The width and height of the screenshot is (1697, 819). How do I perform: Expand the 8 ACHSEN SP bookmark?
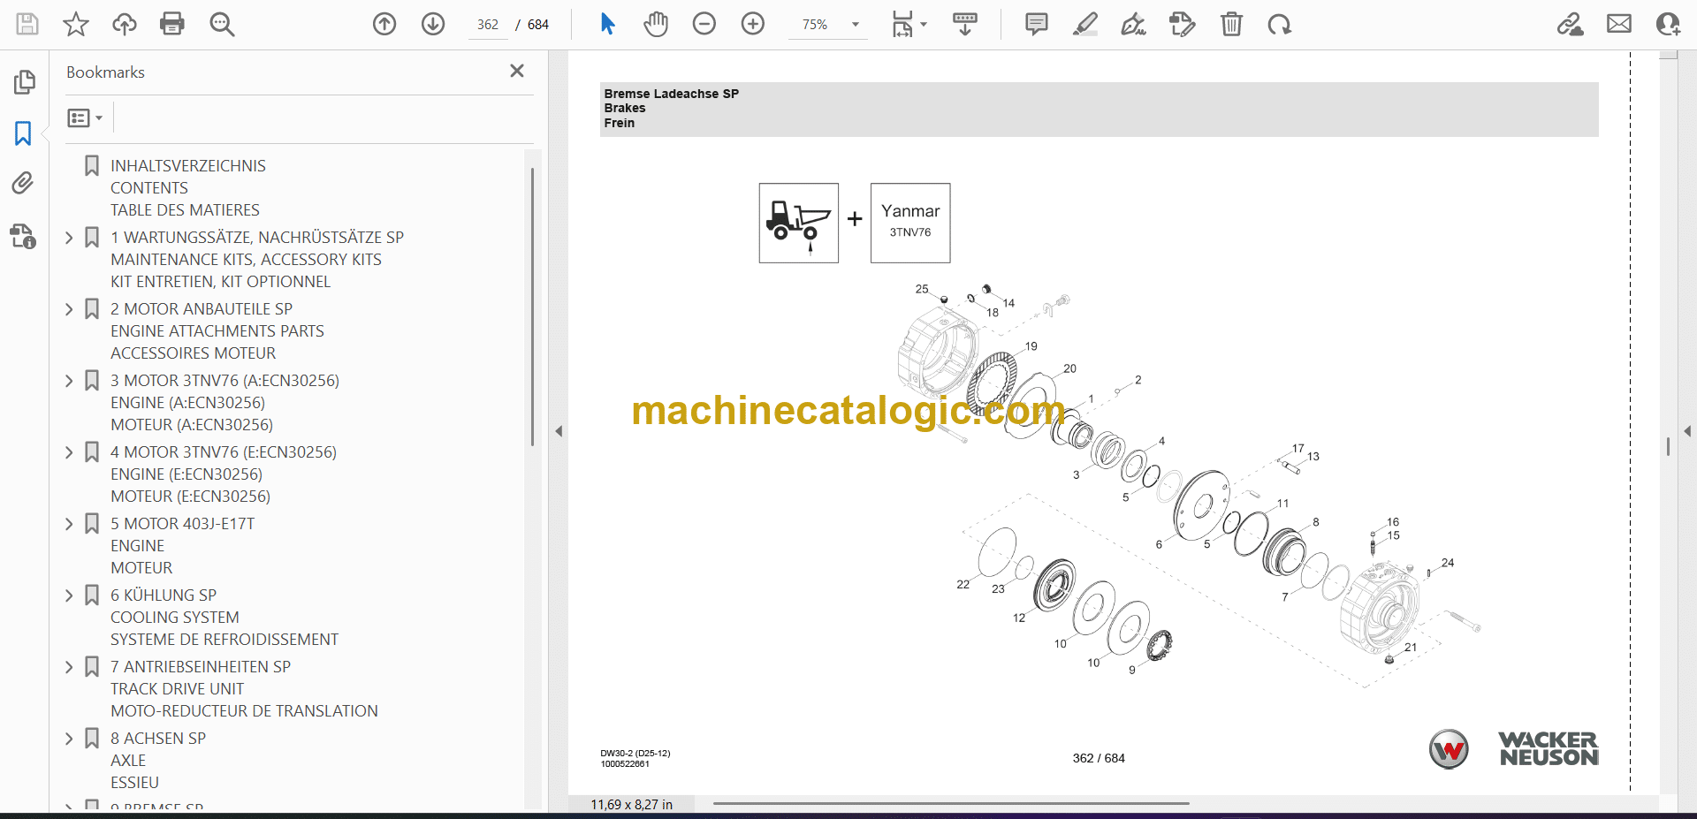point(69,739)
